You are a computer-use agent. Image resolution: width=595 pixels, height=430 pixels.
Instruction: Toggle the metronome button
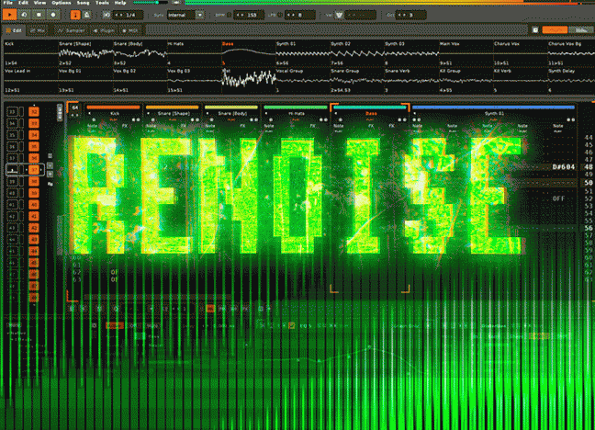[87, 15]
